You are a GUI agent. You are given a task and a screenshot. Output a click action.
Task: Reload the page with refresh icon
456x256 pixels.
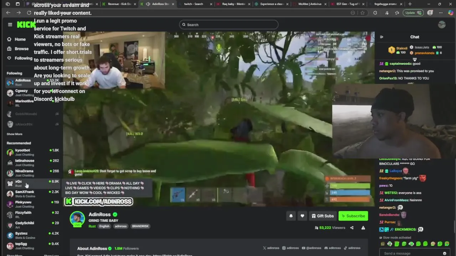point(29,13)
